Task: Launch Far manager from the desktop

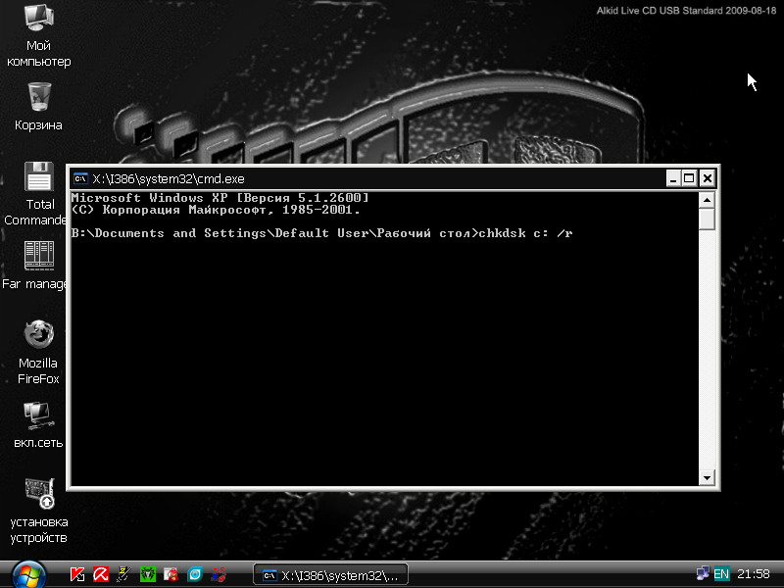Action: (35, 265)
